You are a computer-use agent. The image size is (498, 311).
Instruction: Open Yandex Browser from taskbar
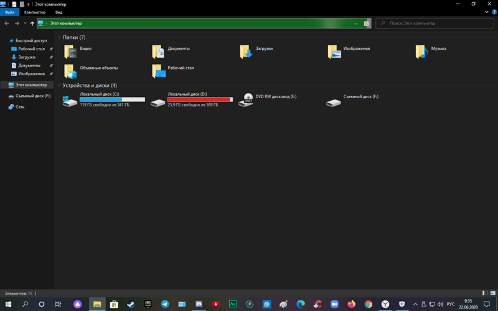pos(385,304)
